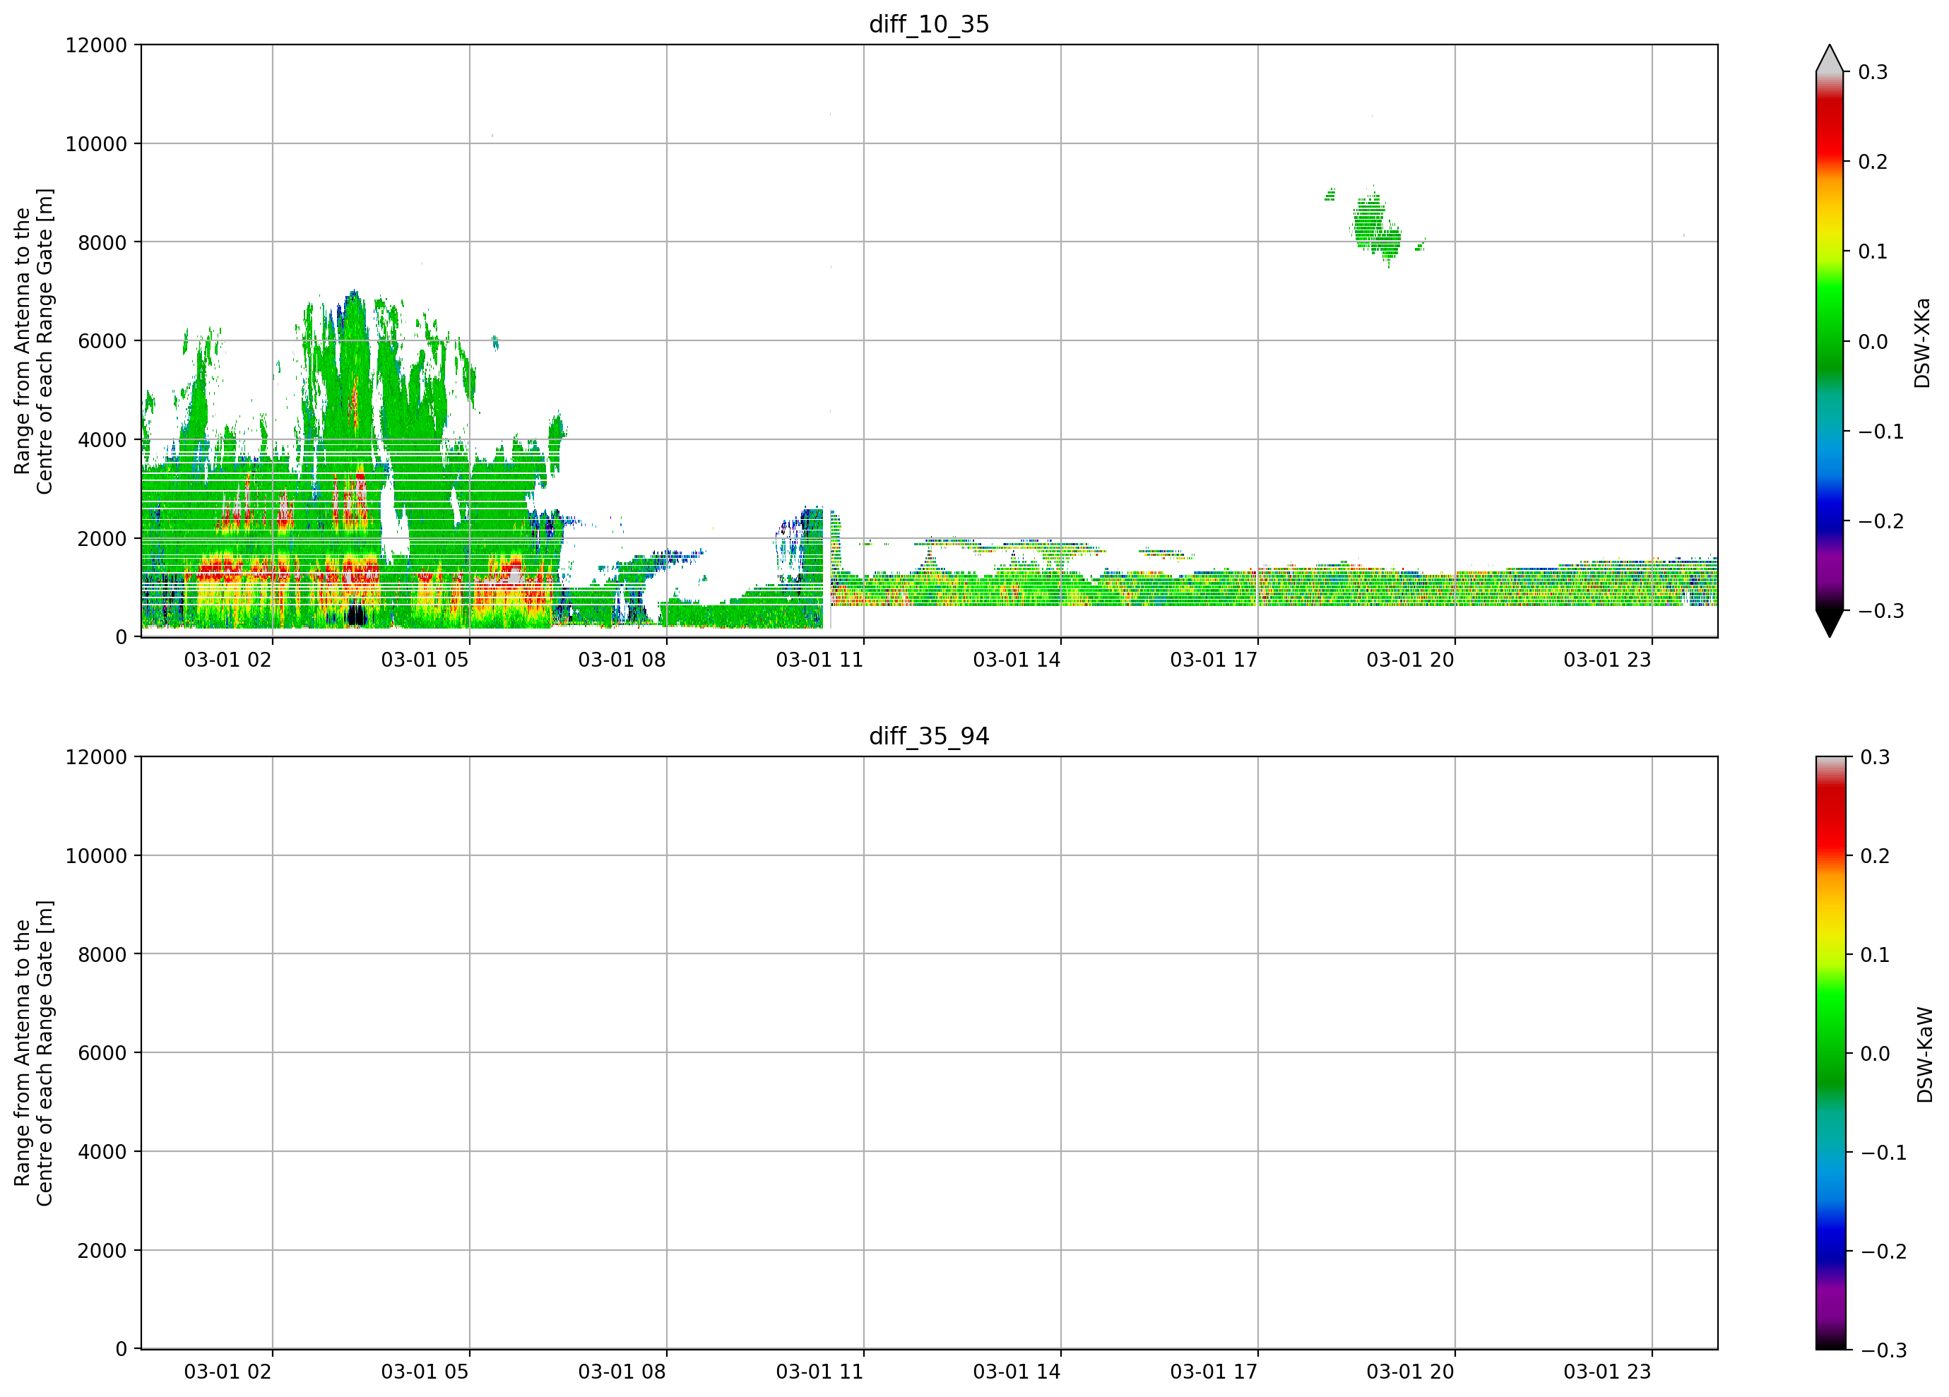The width and height of the screenshot is (1949, 1397).
Task: Click the −0.1 tick label on the DSW-XKa colorbar
Action: tap(1881, 432)
